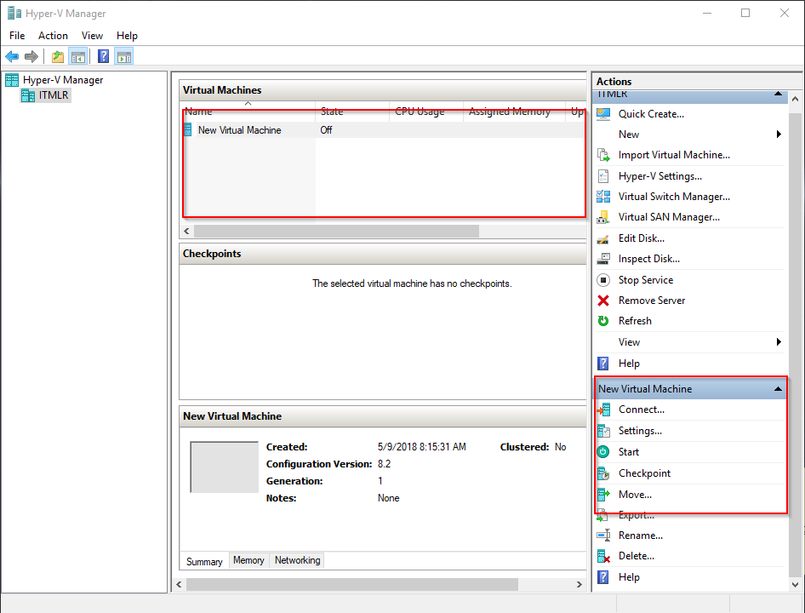
Task: Expand the View submenu arrow in Actions
Action: click(779, 342)
